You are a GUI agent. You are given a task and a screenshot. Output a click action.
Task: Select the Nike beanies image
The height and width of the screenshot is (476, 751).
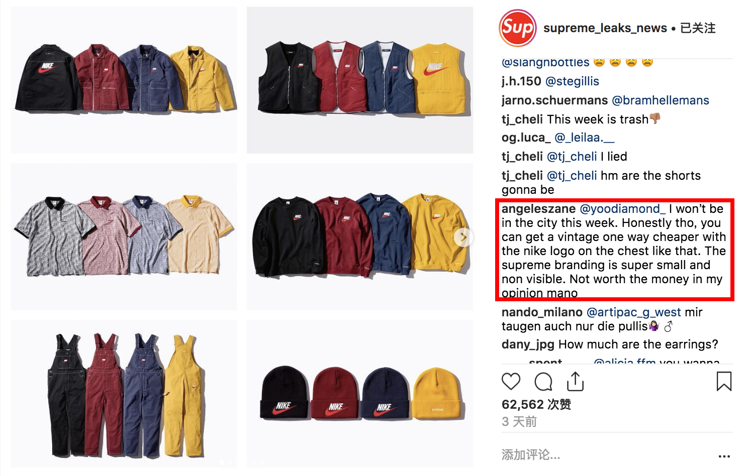[360, 394]
